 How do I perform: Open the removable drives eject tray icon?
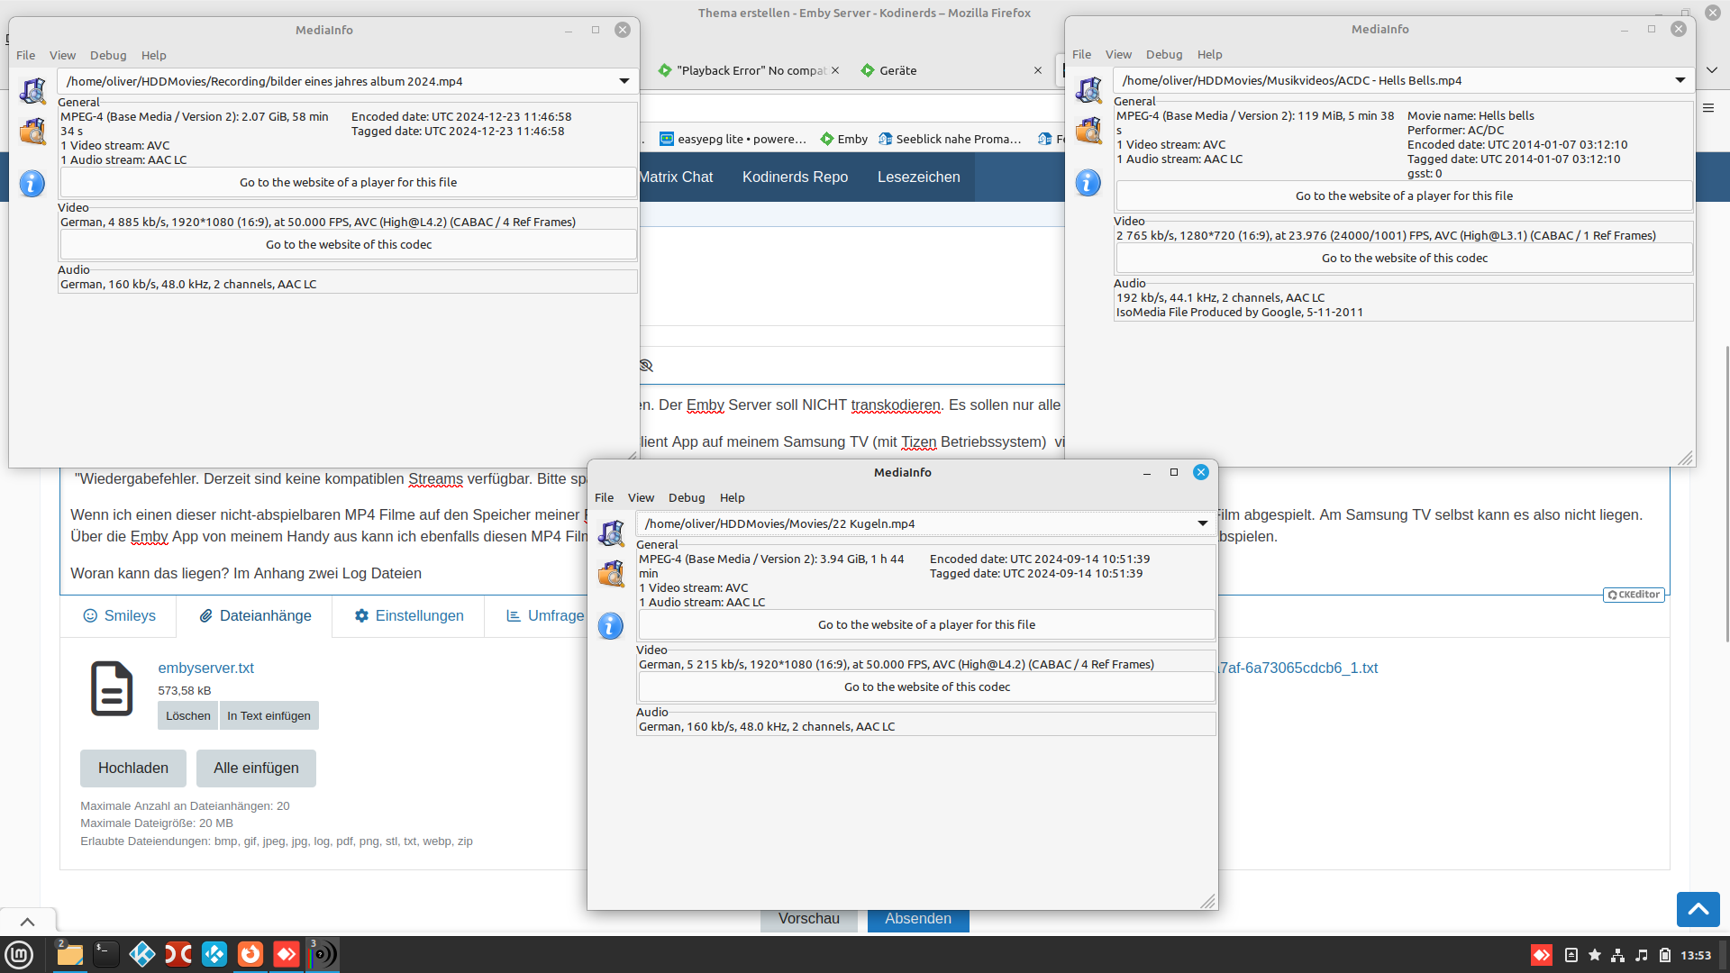coord(1571,955)
